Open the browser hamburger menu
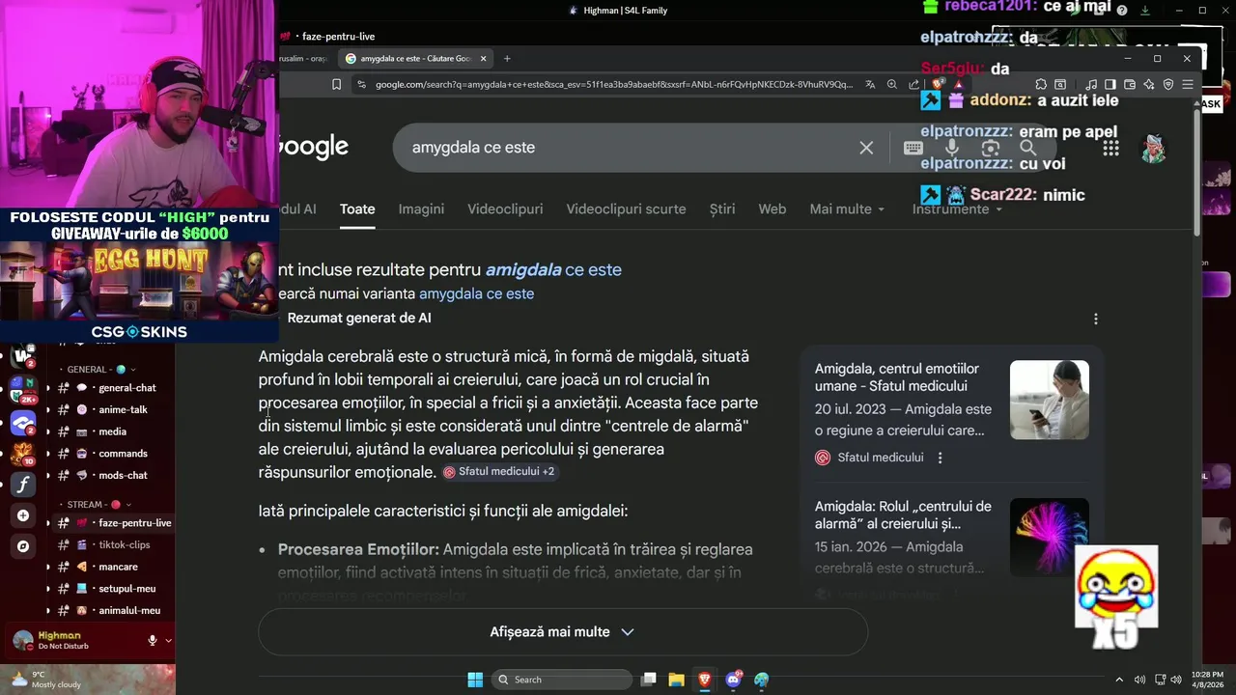Viewport: 1236px width, 695px height. click(x=1188, y=84)
